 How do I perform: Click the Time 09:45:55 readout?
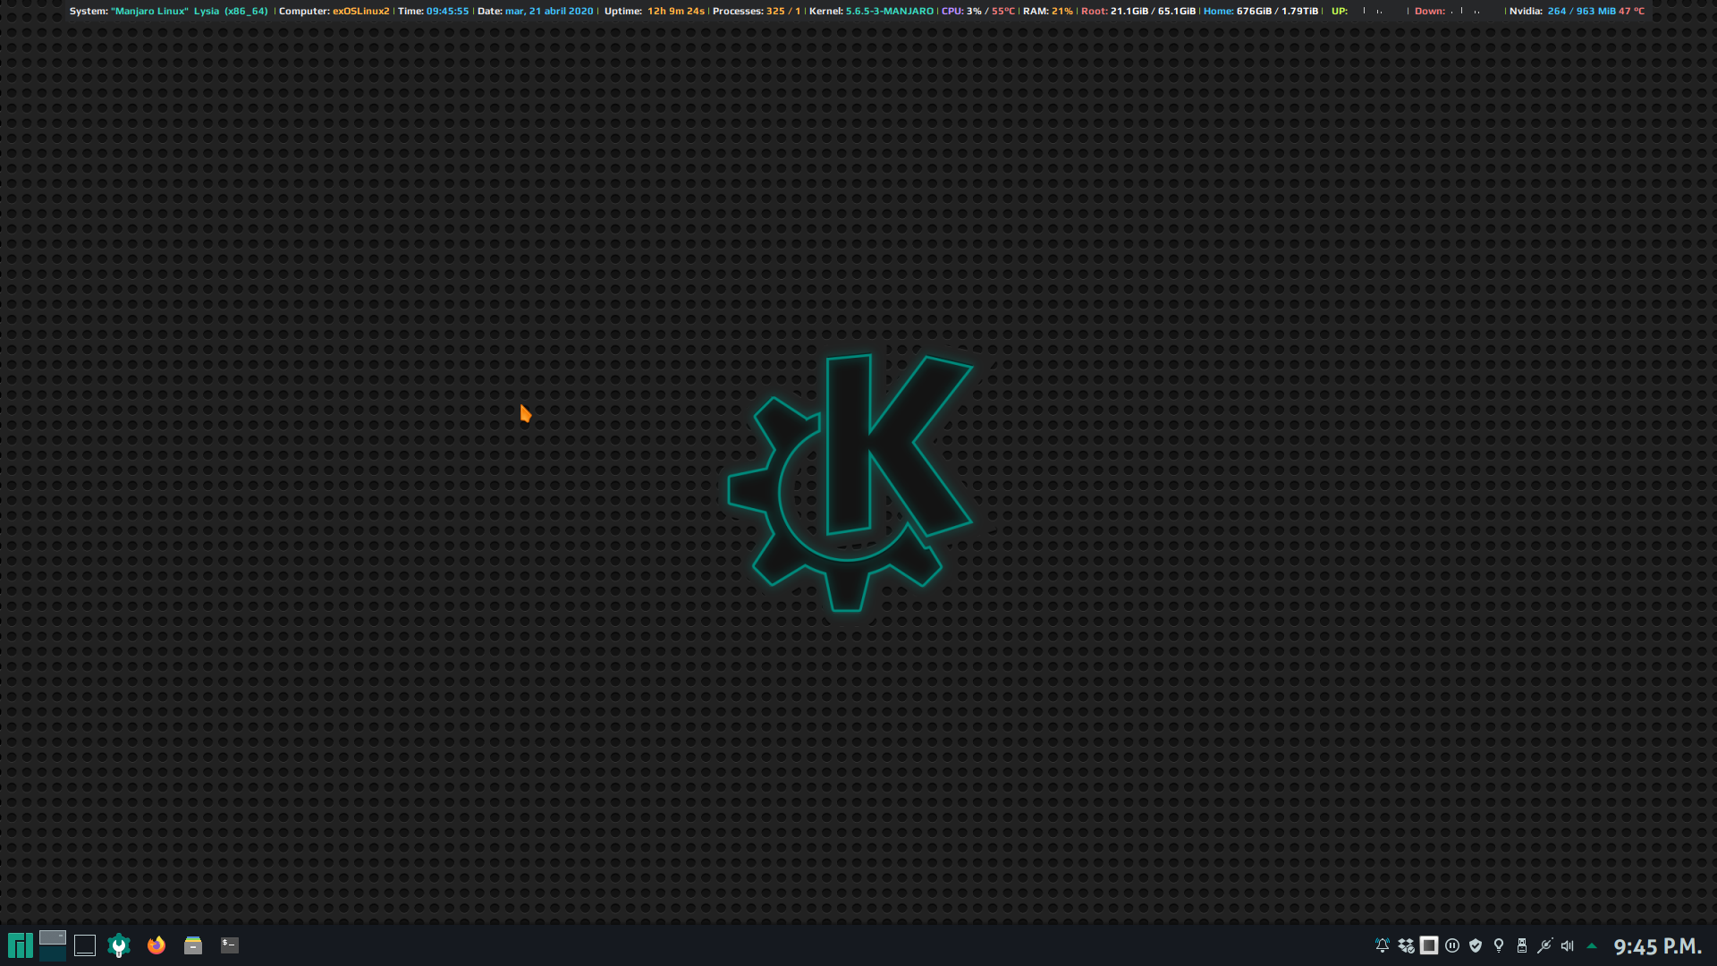(x=433, y=11)
